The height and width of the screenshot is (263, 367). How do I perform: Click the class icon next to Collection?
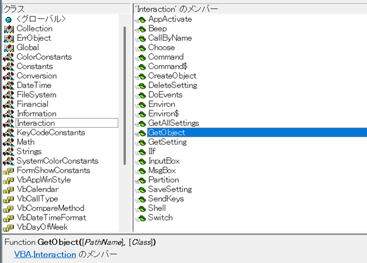9,29
